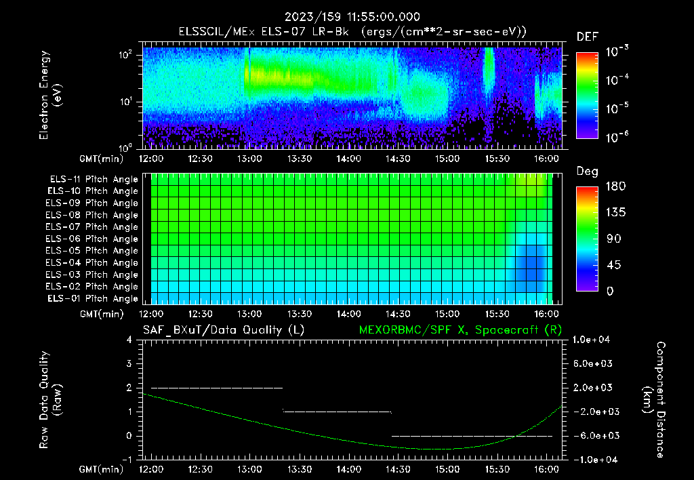Select the Component Distance (km) axis label
Image resolution: width=694 pixels, height=480 pixels.
(x=654, y=400)
